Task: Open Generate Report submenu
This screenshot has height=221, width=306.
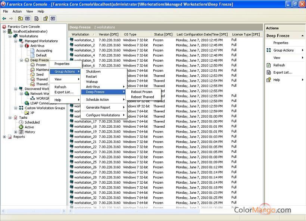Action: pos(104,108)
